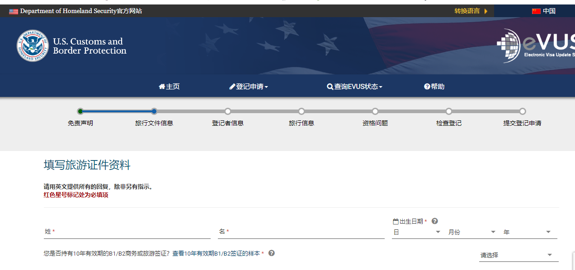This screenshot has height=270, width=575.
Task: Click the help icon next to B1/B2 签证 question
Action: click(x=272, y=253)
